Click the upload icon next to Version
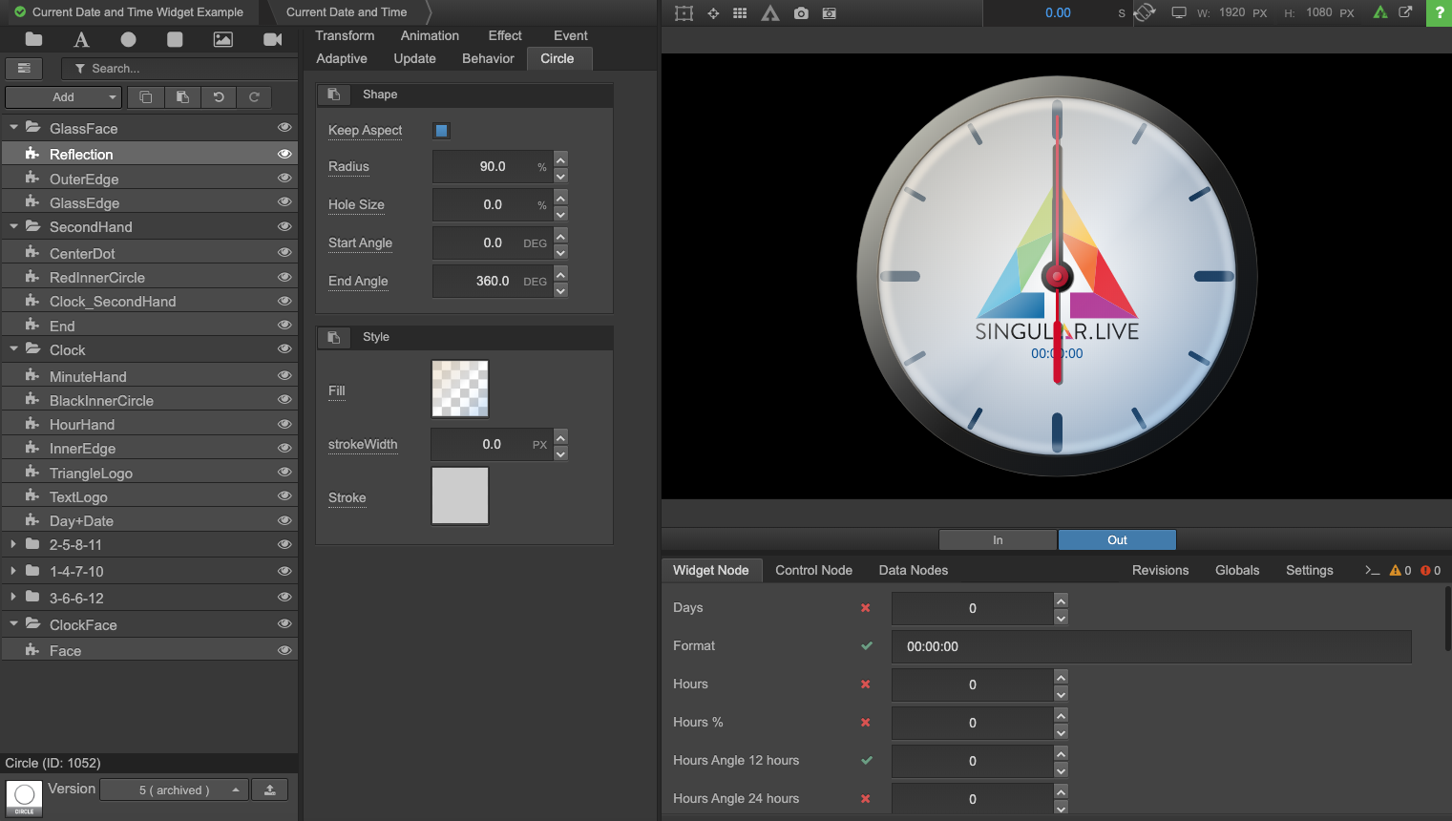The height and width of the screenshot is (821, 1452). pyautogui.click(x=270, y=789)
